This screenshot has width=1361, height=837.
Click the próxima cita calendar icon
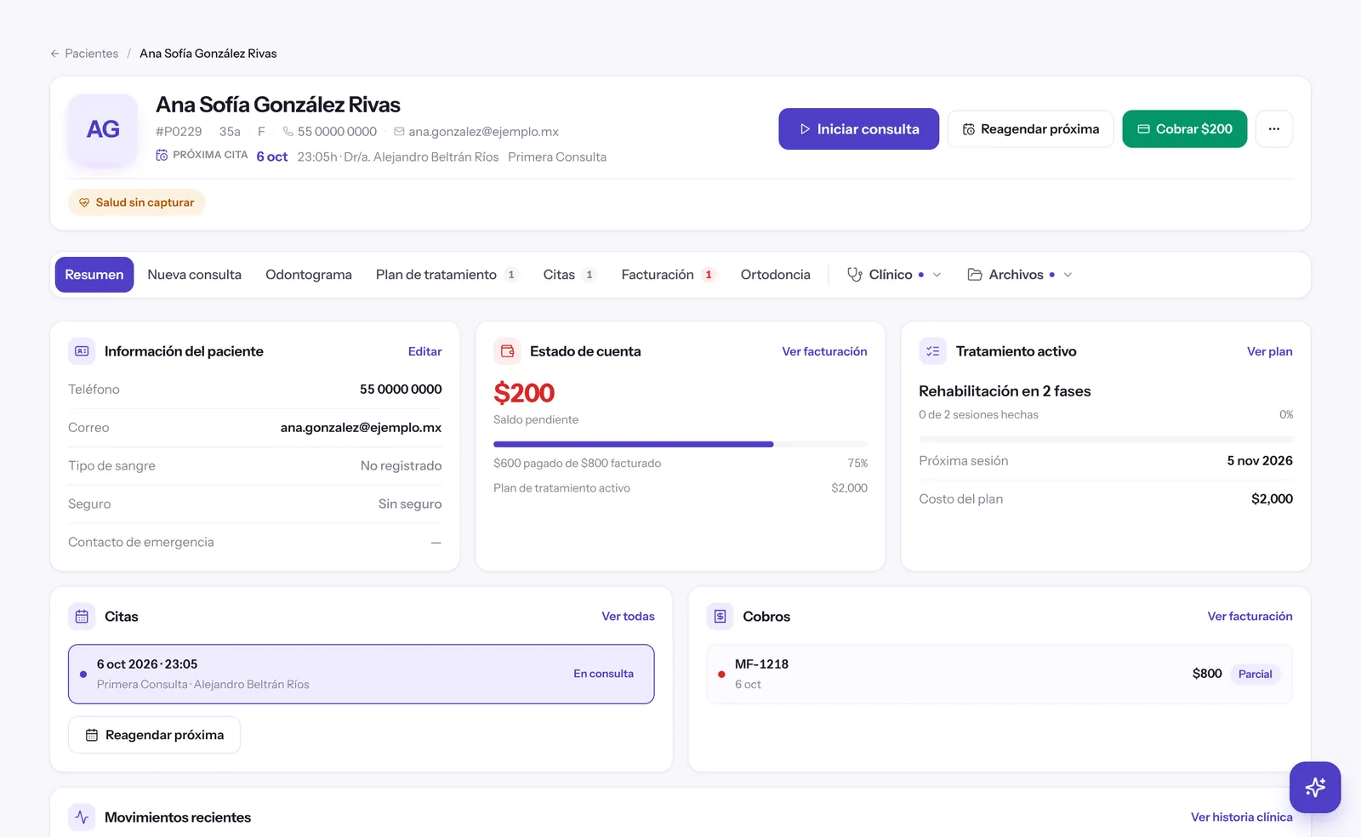point(162,156)
